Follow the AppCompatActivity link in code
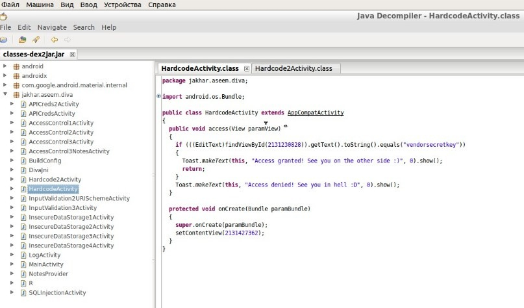 [x=316, y=112]
